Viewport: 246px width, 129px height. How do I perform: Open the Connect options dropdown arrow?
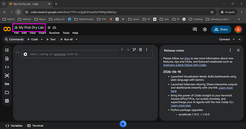coord(234,39)
